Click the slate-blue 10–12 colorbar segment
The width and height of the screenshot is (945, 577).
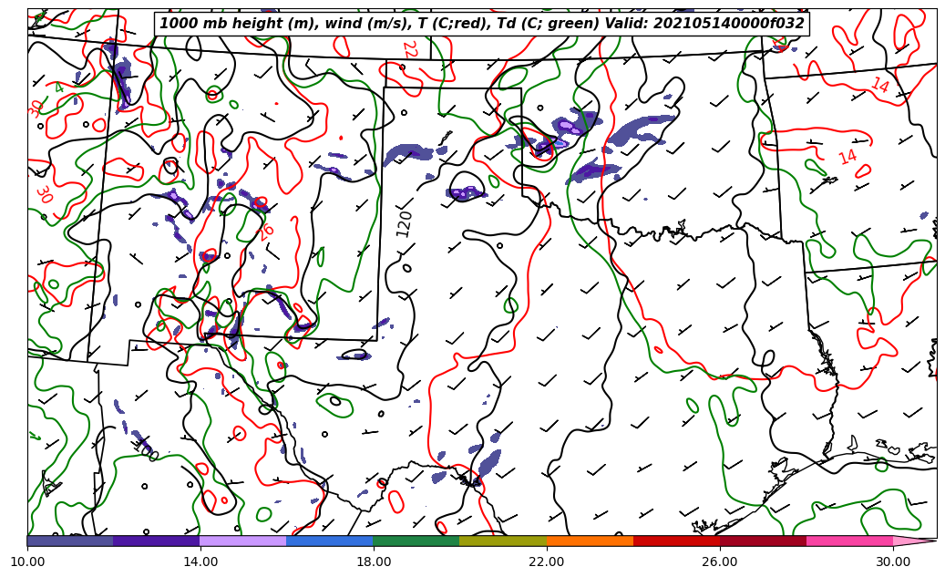[70, 541]
